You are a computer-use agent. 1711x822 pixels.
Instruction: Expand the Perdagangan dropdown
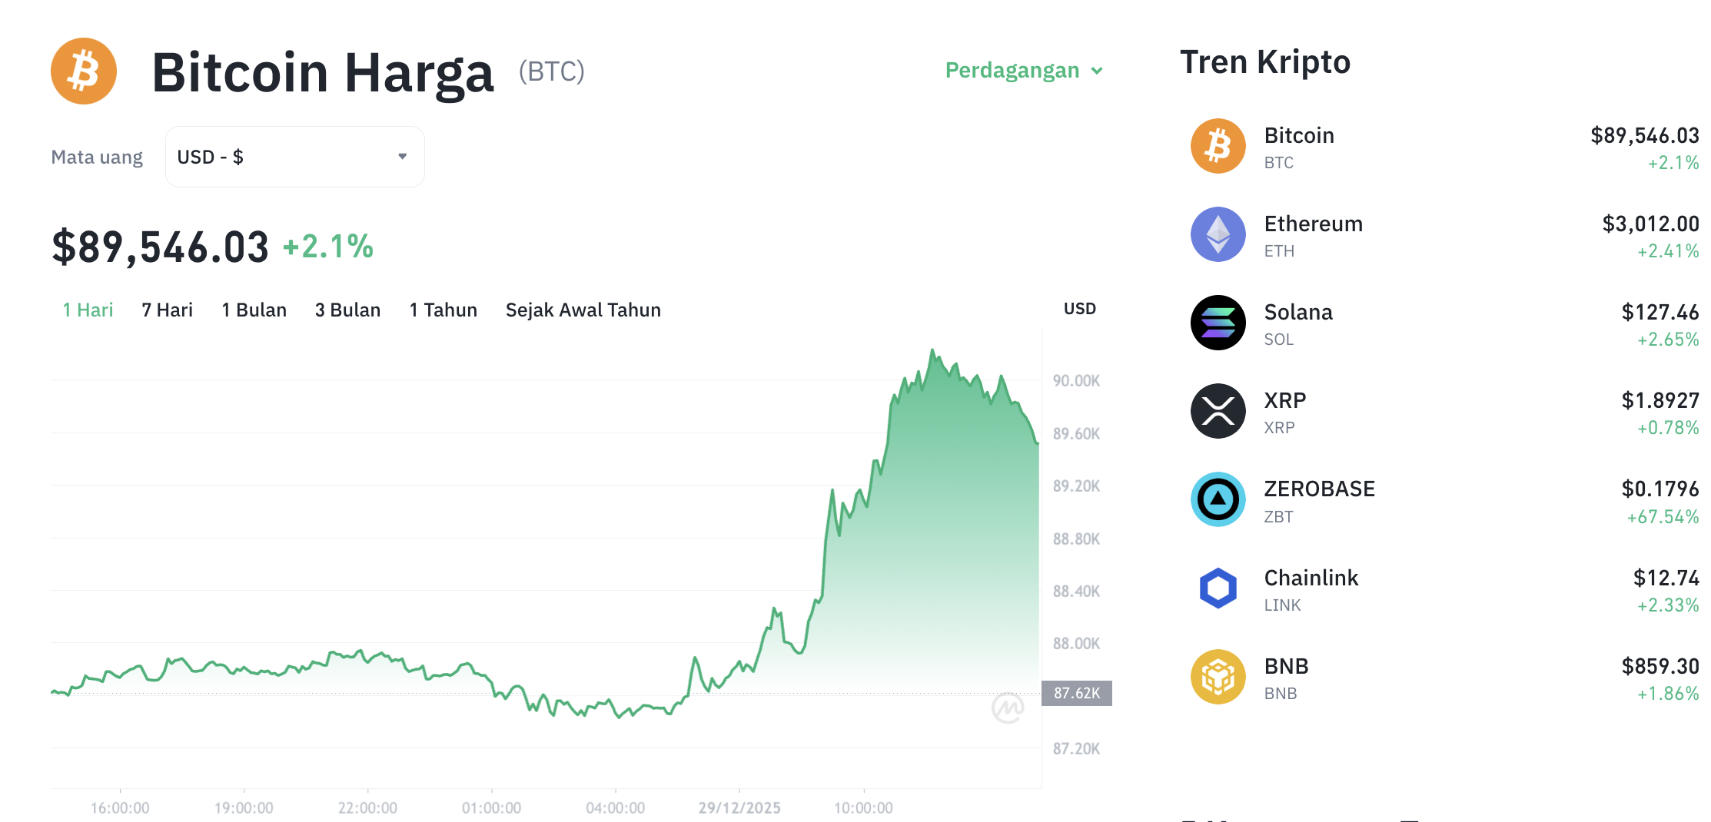point(1023,70)
